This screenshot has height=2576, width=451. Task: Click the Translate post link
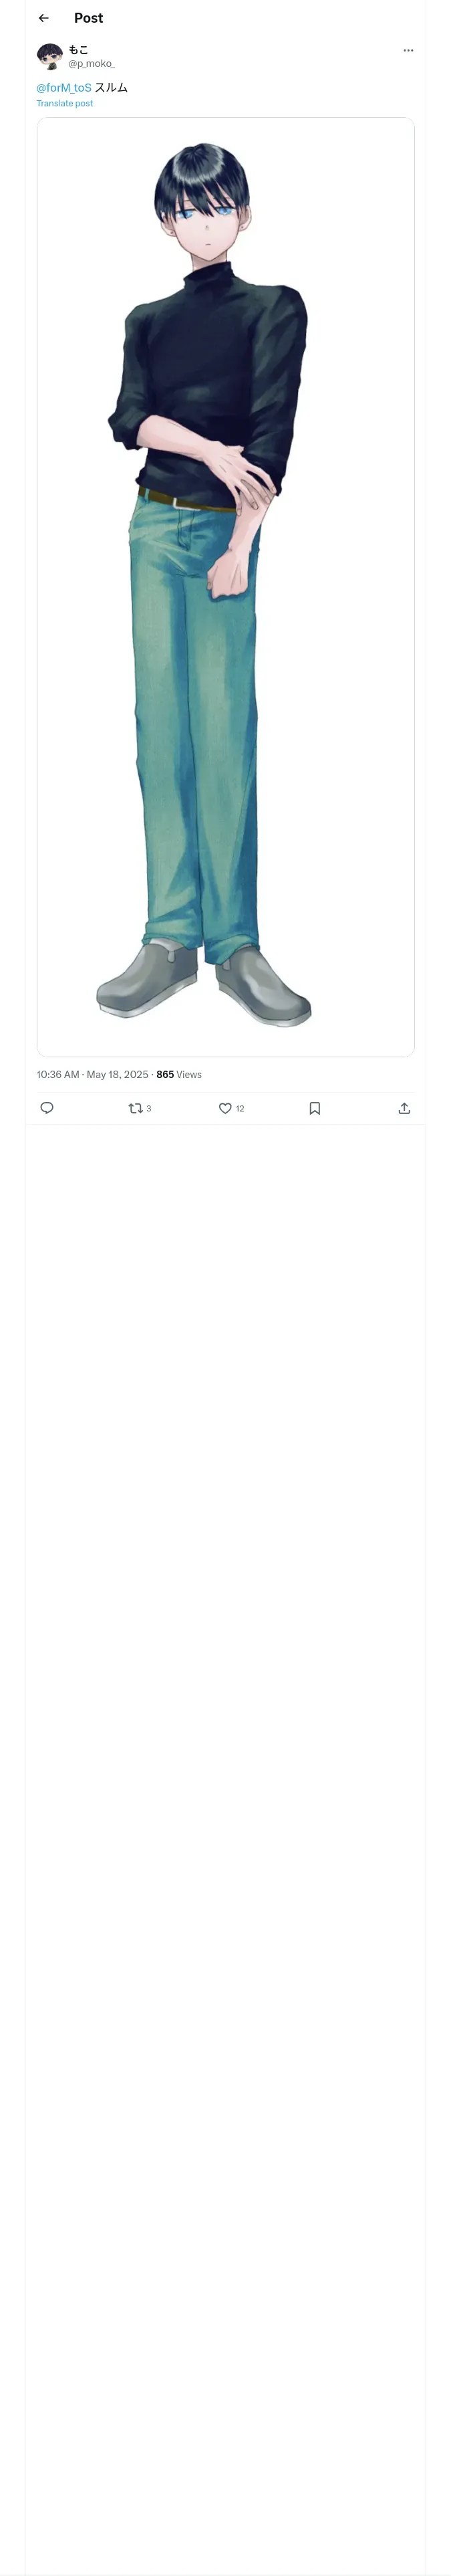click(x=65, y=104)
